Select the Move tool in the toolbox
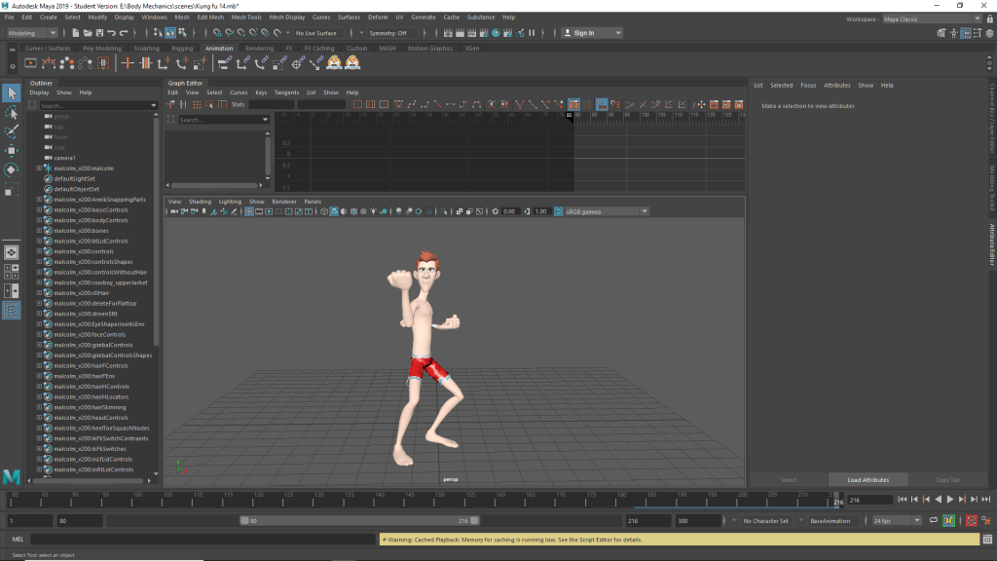Screen dimensions: 997x561 pos(12,151)
